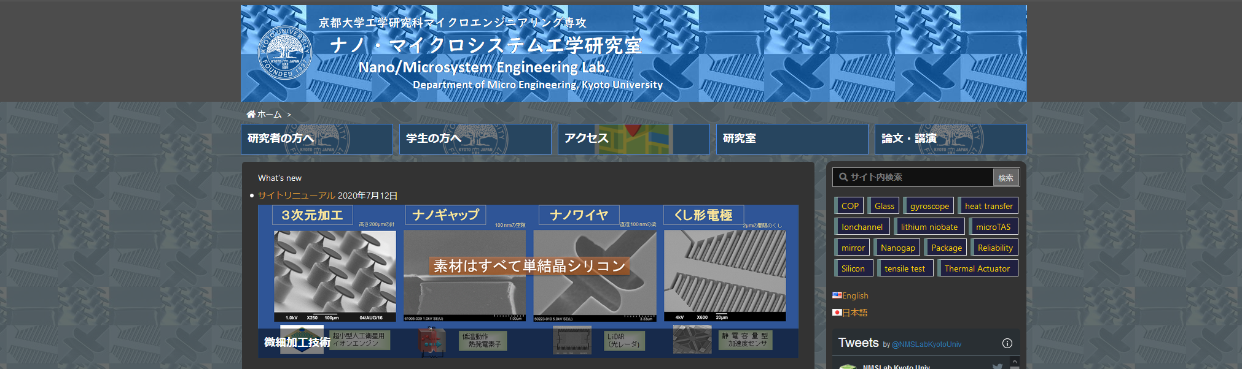This screenshot has height=369, width=1242.
Task: Open the 論文・講演 menu item
Action: pyautogui.click(x=951, y=139)
